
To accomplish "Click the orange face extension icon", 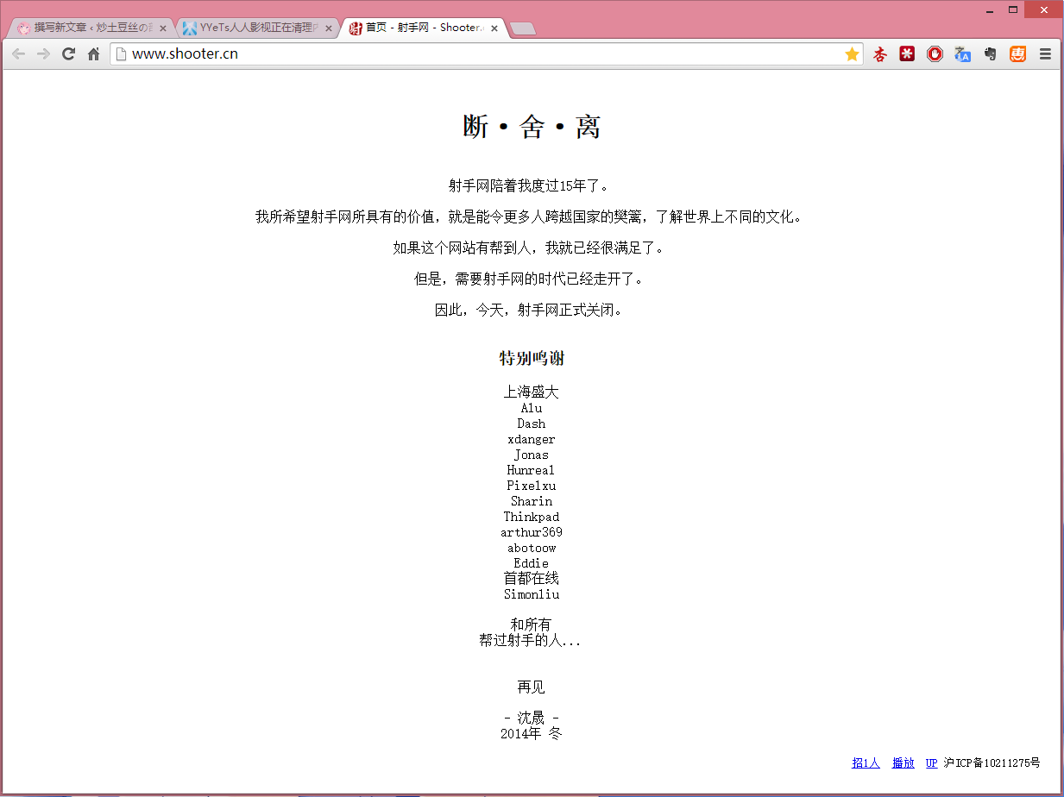I will pyautogui.click(x=1018, y=54).
